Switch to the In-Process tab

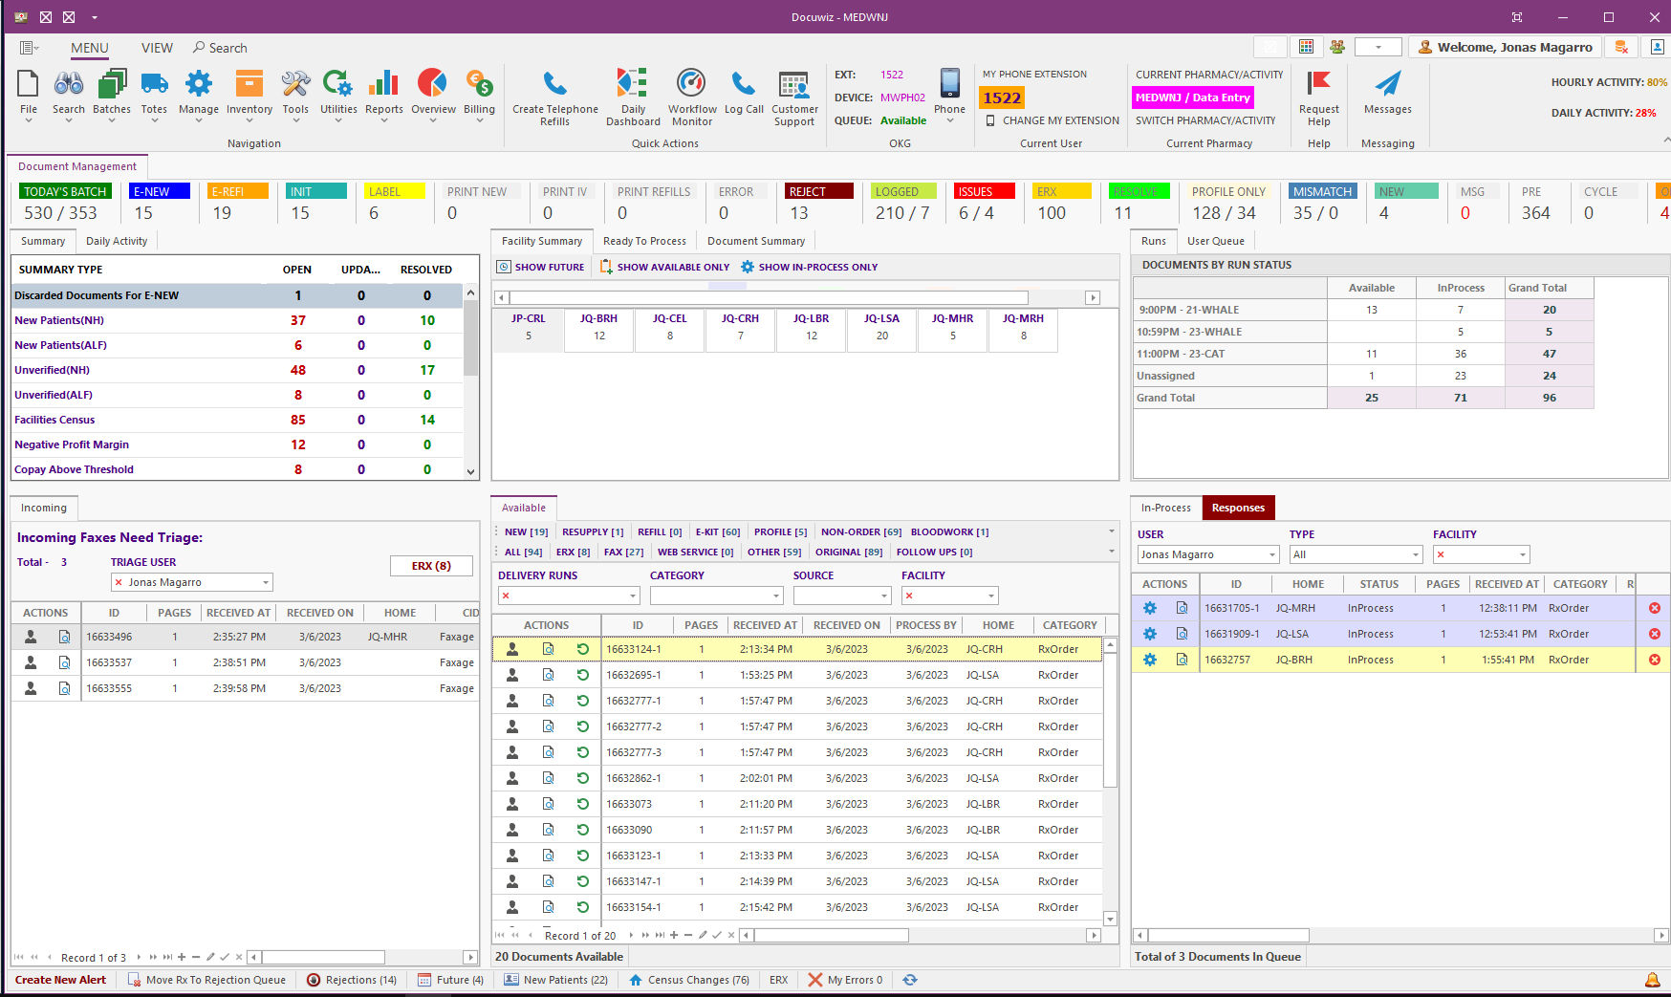pos(1166,508)
